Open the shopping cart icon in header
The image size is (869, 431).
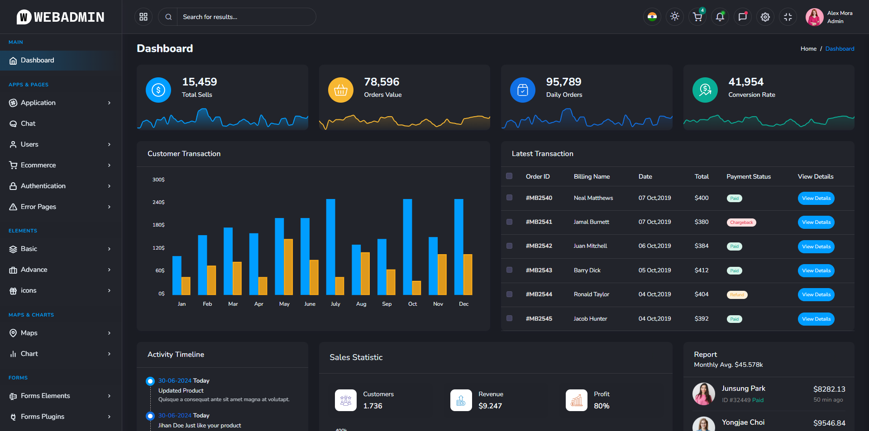tap(697, 17)
